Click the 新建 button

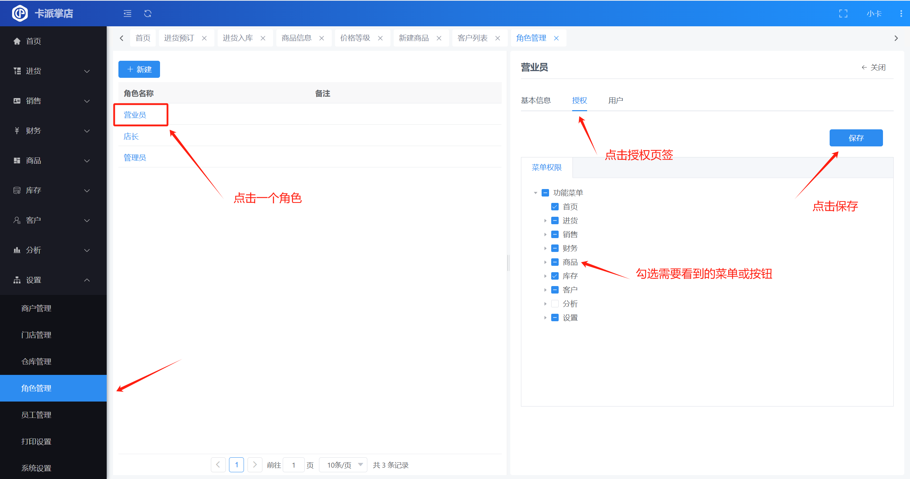pos(139,69)
